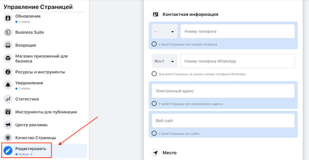Click the Магазин приложений box icon
This screenshot has width=309, height=160.
point(8,59)
